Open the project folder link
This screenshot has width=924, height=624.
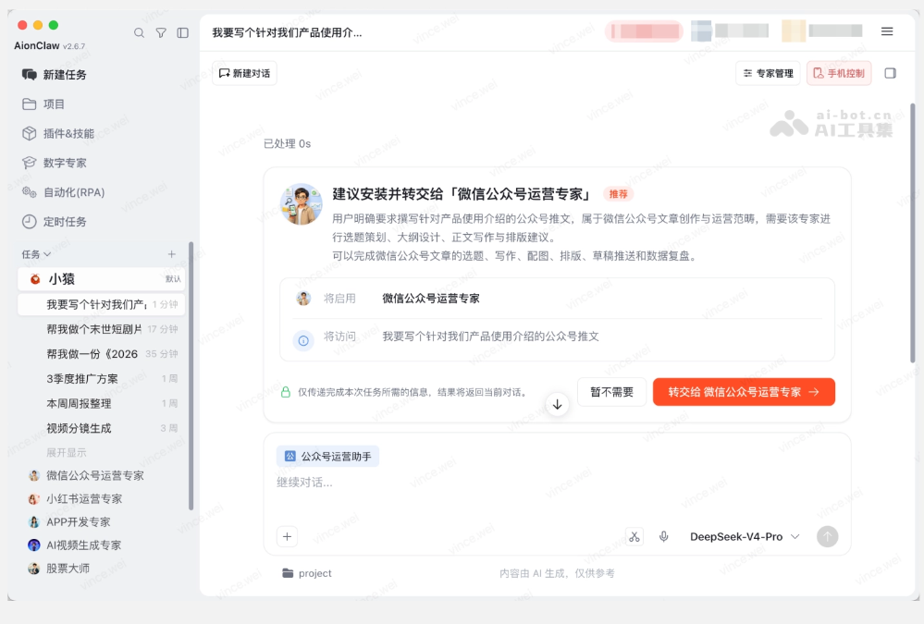(x=307, y=573)
